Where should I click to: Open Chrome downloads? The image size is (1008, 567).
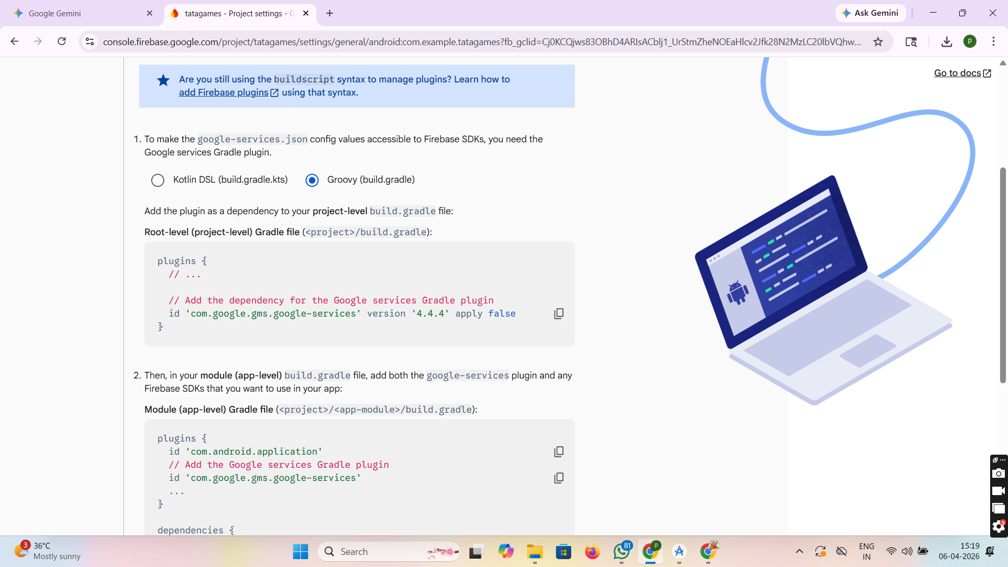tap(947, 41)
